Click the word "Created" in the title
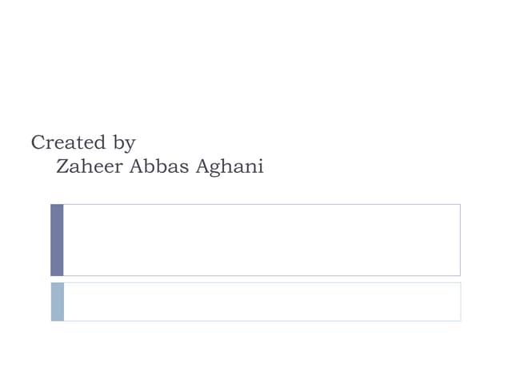512x384 pixels. pos(68,142)
